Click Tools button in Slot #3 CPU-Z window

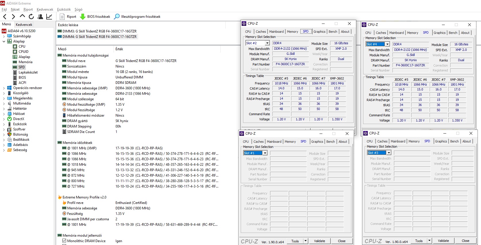[419, 241]
